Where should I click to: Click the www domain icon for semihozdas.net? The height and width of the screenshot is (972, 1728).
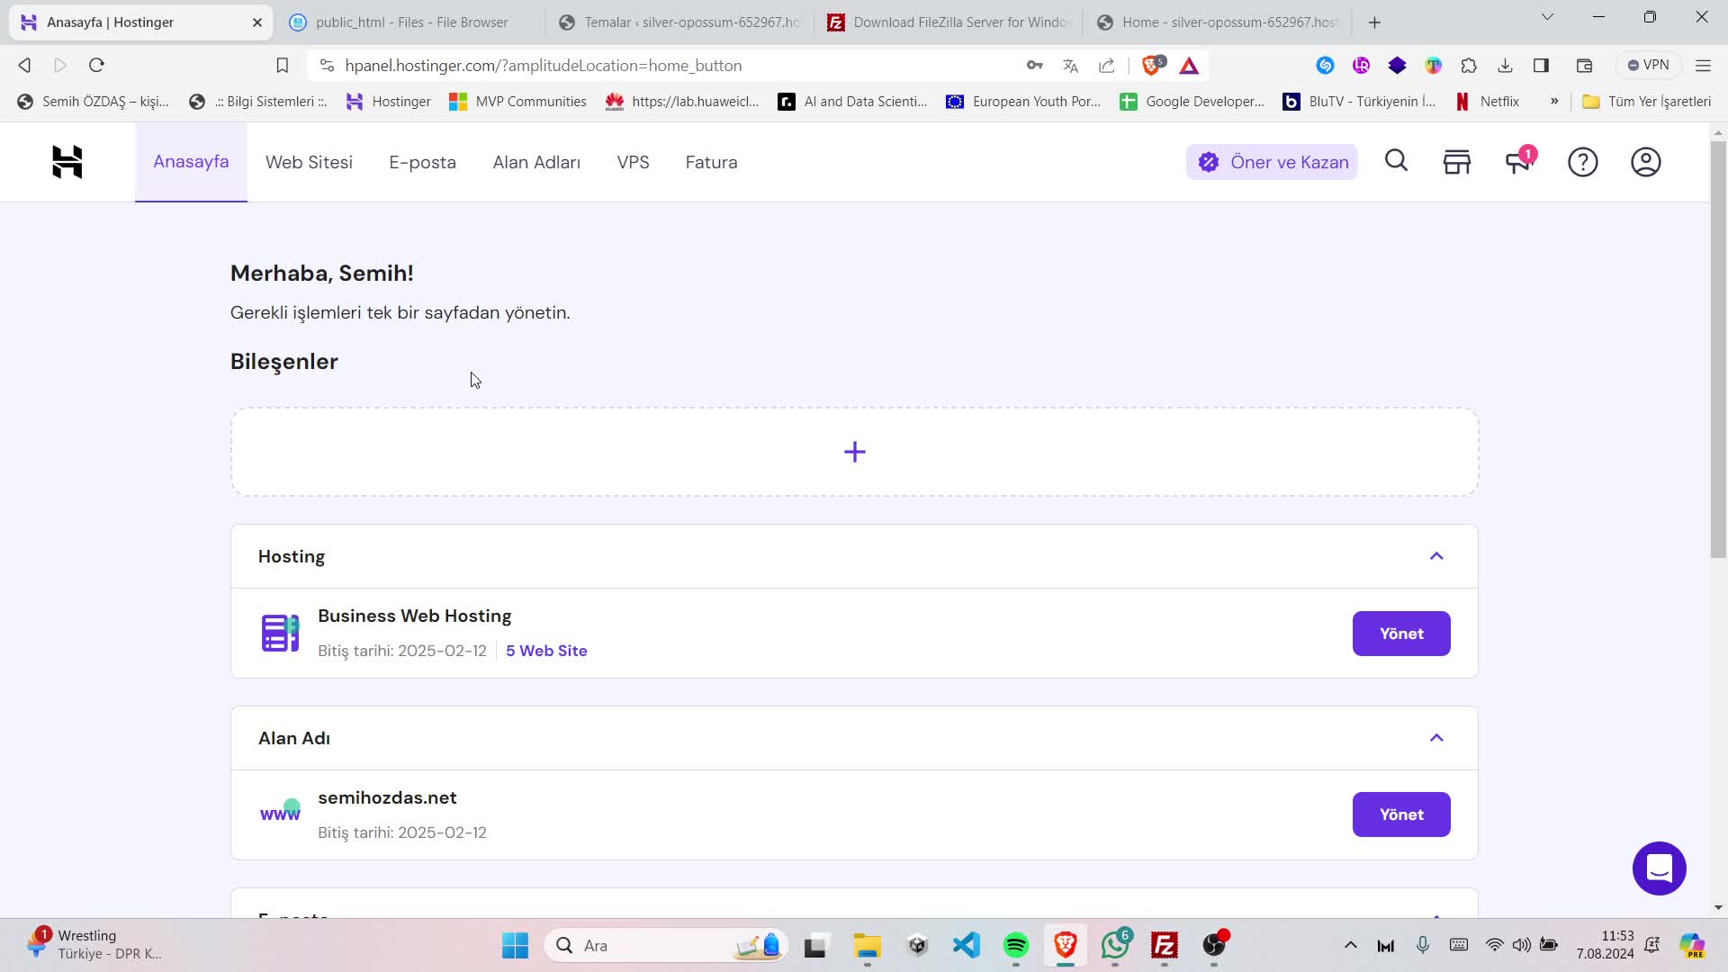click(x=280, y=813)
